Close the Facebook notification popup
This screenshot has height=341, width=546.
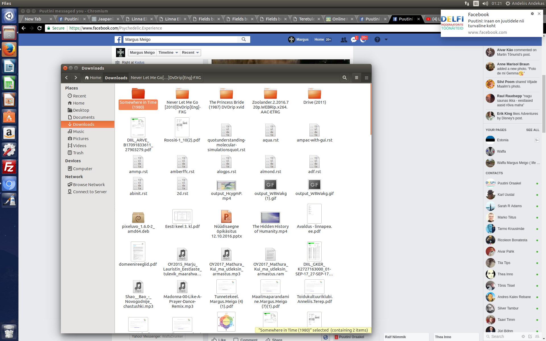tap(539, 14)
